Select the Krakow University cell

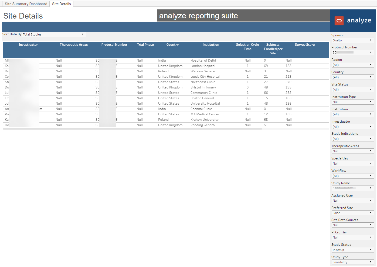(205, 120)
